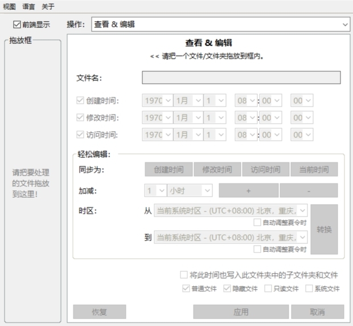
Task: Toggle the 访问时间 checkbox
Action: [x=80, y=135]
